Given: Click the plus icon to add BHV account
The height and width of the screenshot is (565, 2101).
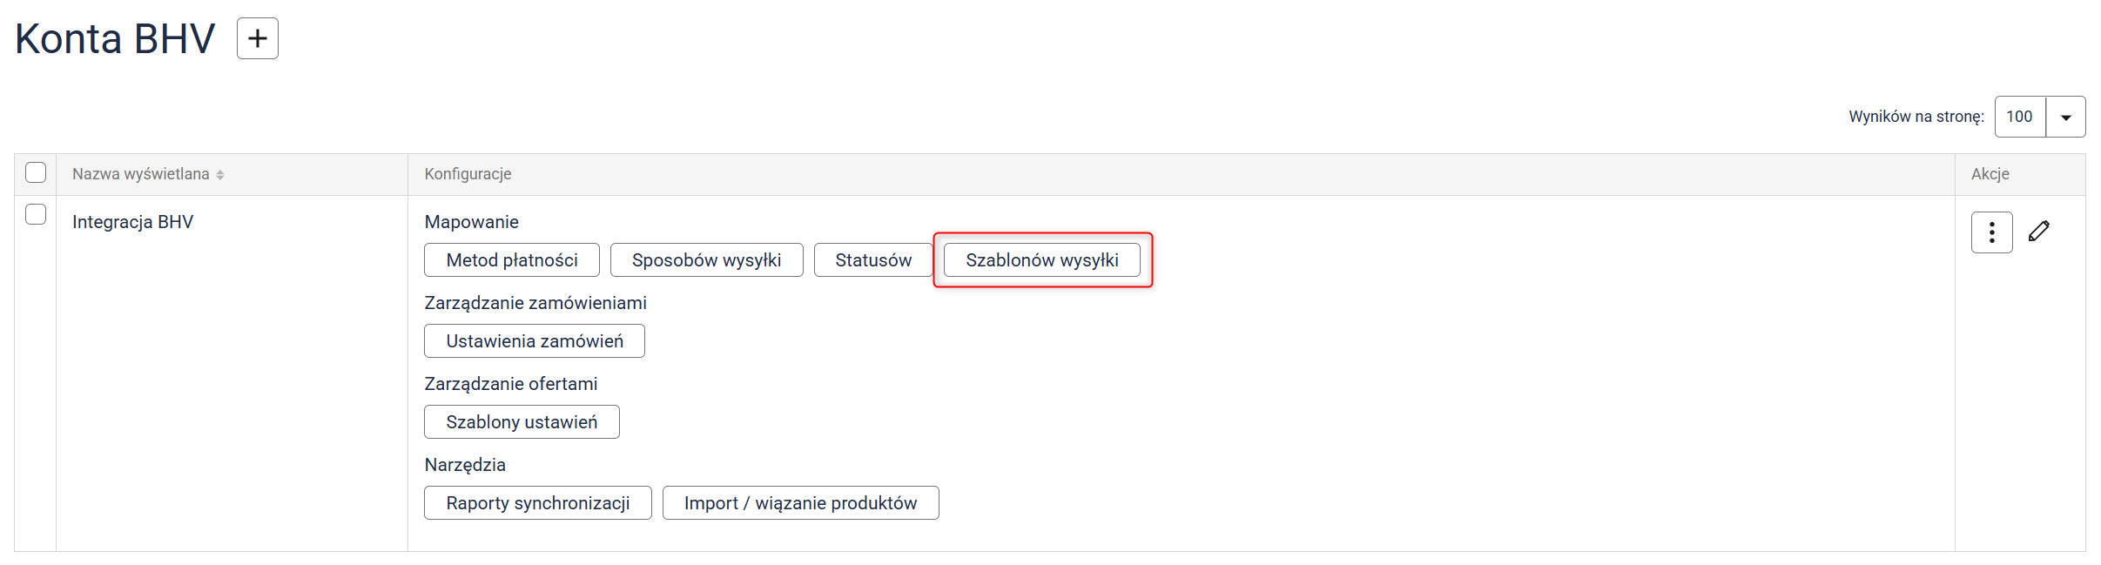Looking at the screenshot, I should pos(258,38).
